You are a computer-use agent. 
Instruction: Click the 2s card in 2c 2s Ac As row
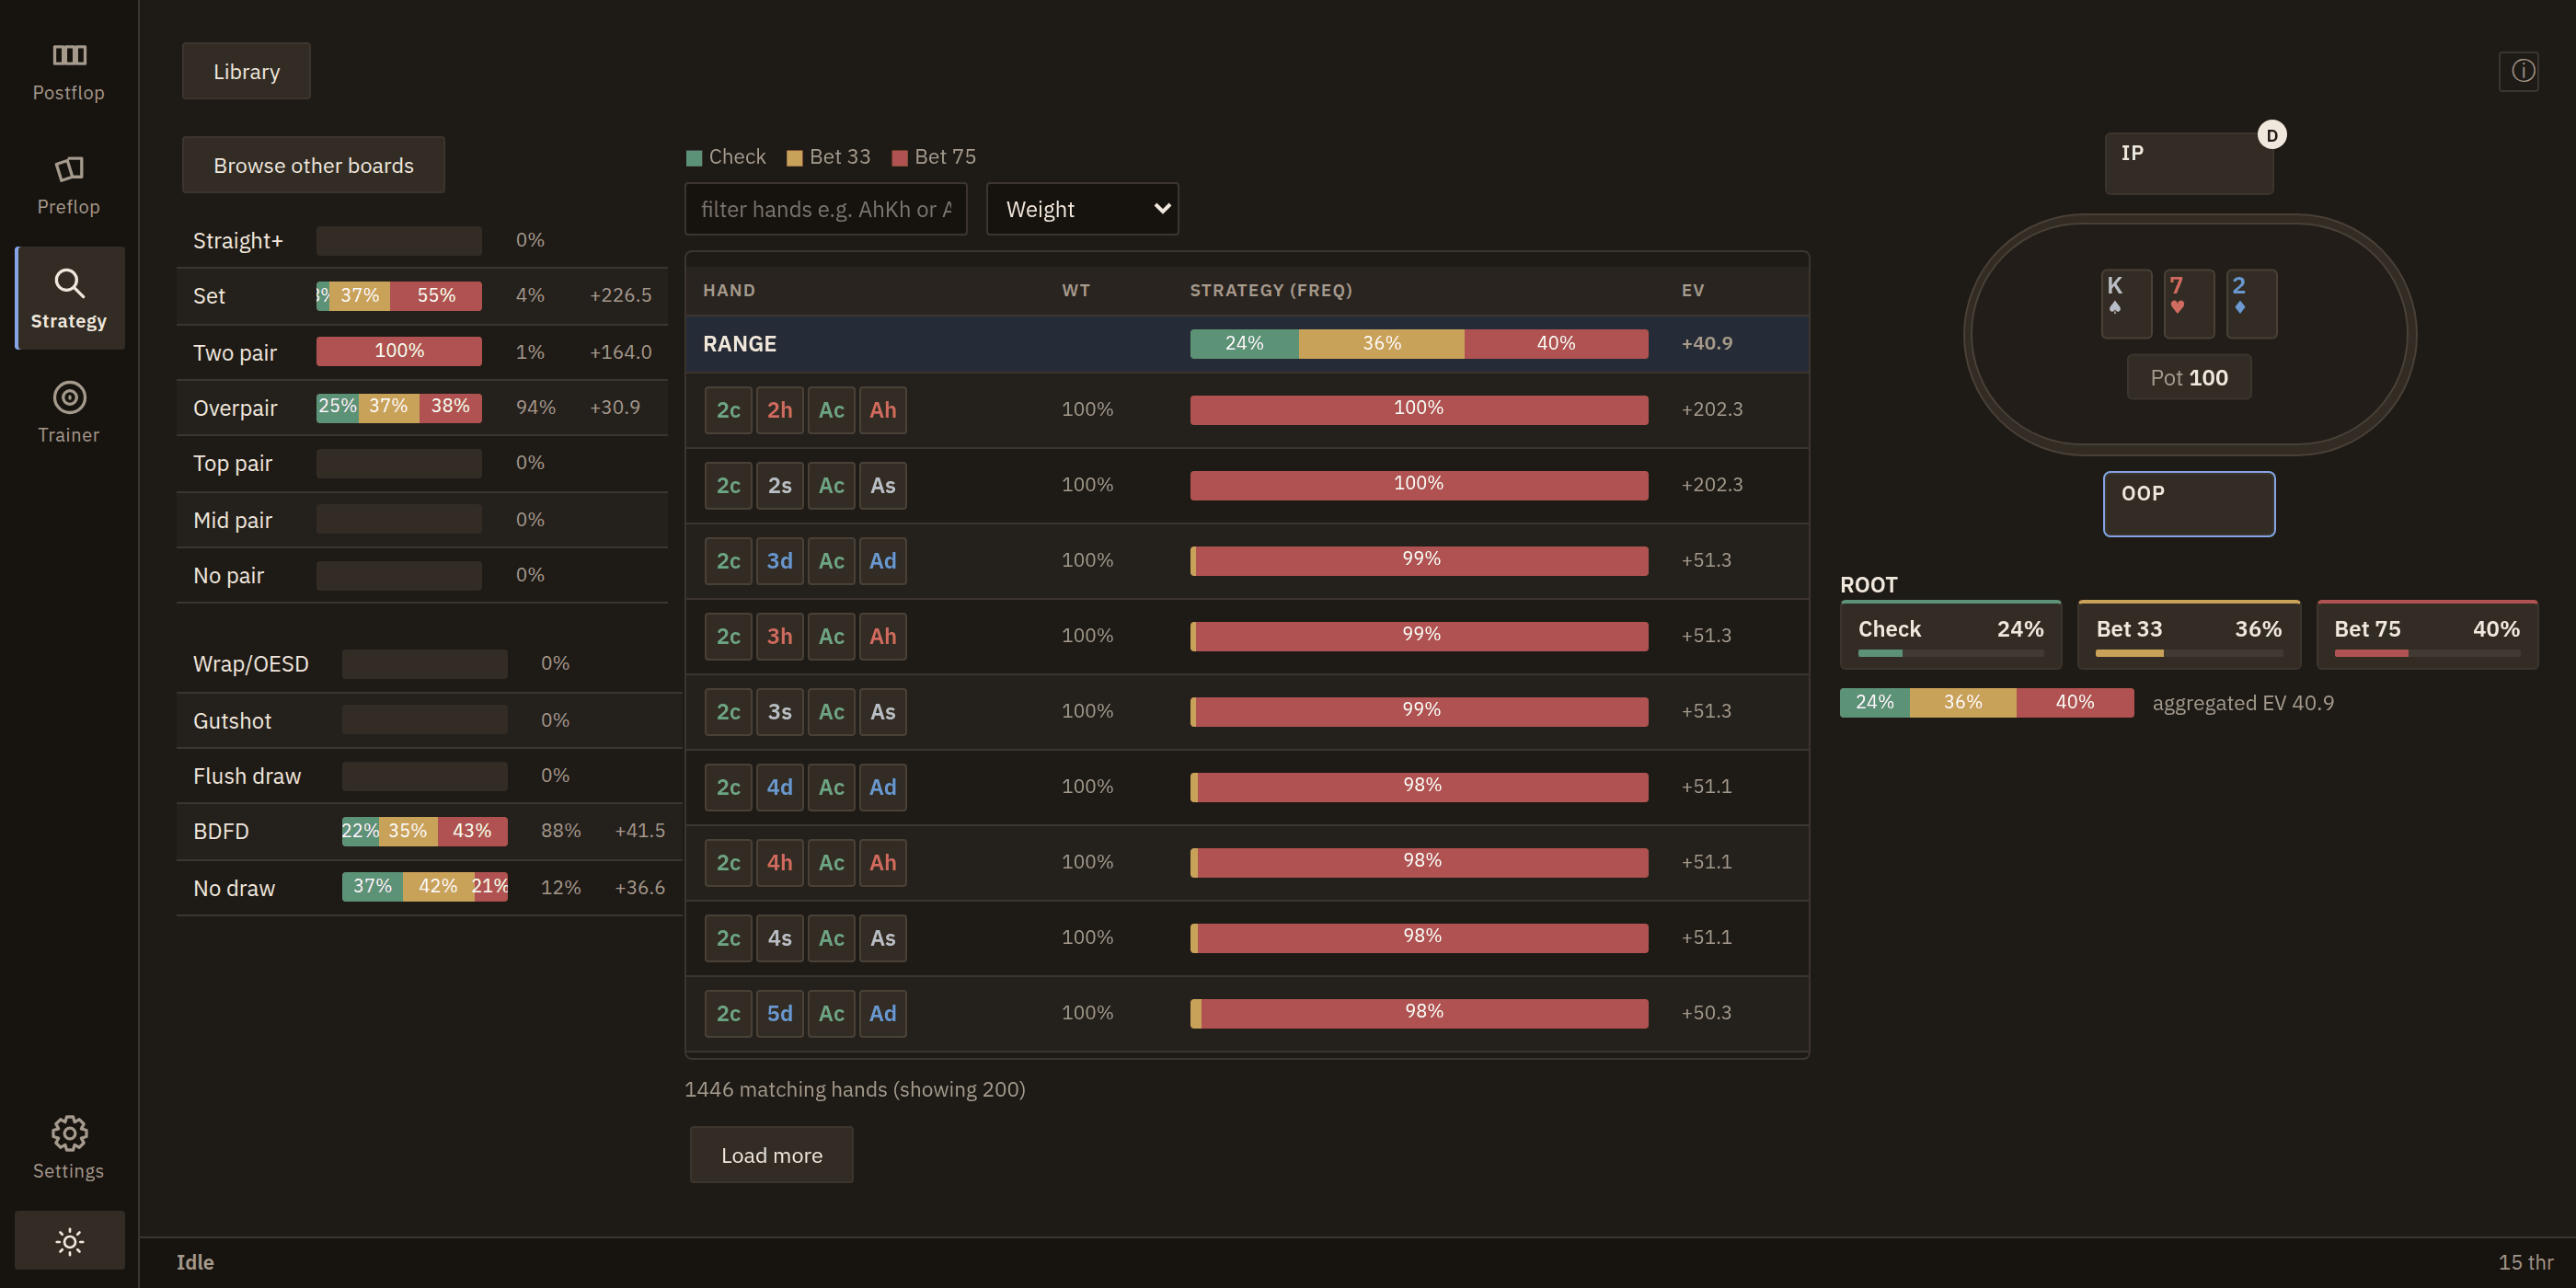[x=780, y=486]
